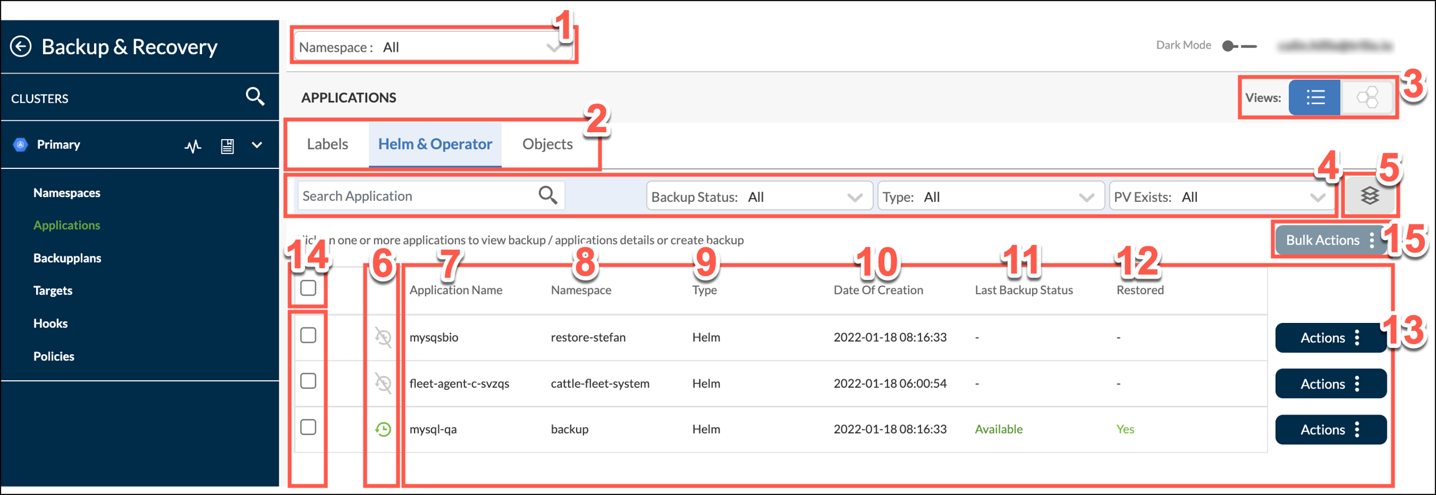The image size is (1436, 495).
Task: Check the select-all applications checkbox
Action: click(308, 288)
